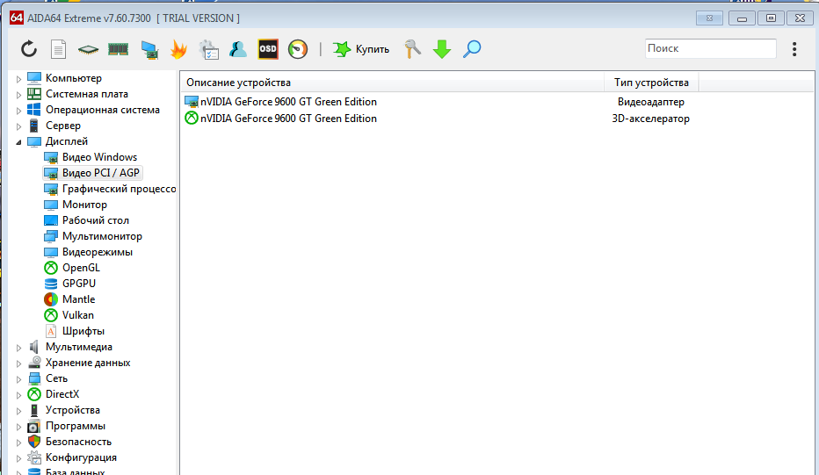819x475 pixels.
Task: Click the Компьютер monitor icon
Action: point(34,78)
